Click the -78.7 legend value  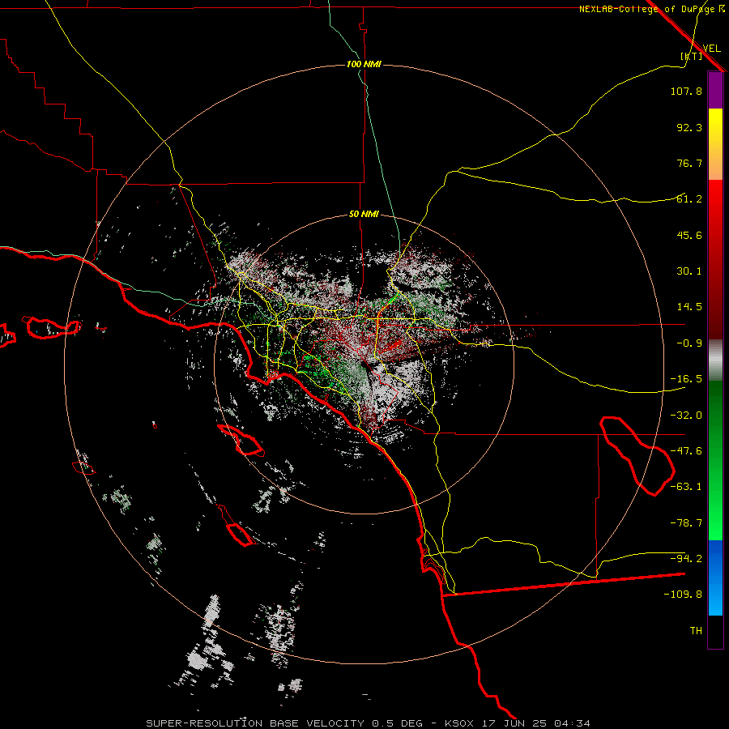click(686, 523)
